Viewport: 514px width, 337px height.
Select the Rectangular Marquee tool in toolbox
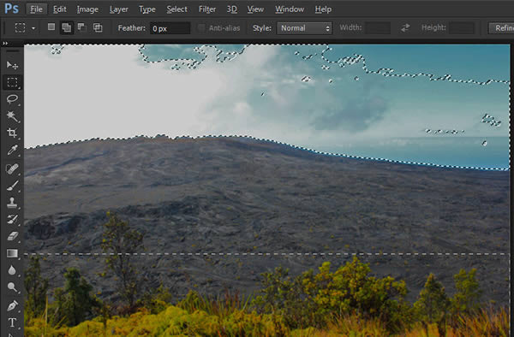coord(12,82)
